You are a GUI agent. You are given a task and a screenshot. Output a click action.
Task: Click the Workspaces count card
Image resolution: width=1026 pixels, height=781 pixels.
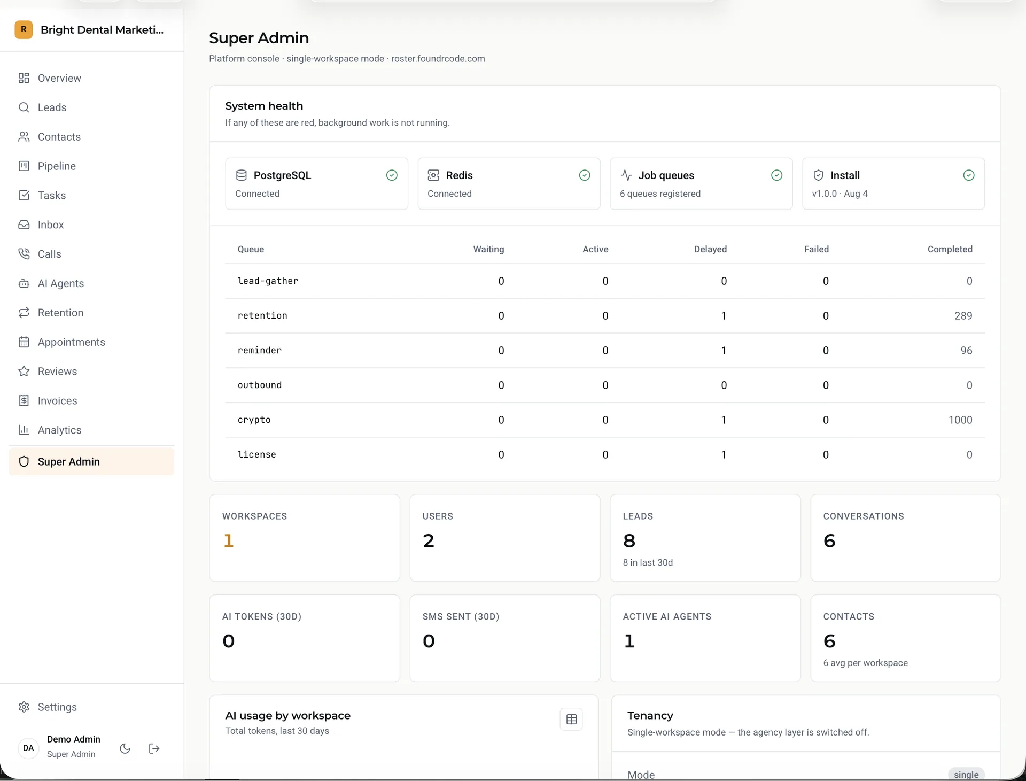click(305, 538)
